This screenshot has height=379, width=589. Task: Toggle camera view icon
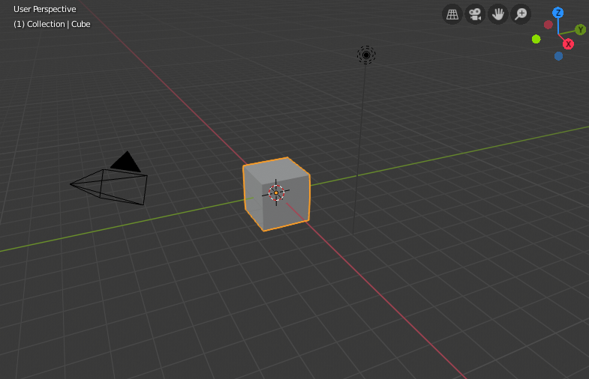[x=475, y=14]
